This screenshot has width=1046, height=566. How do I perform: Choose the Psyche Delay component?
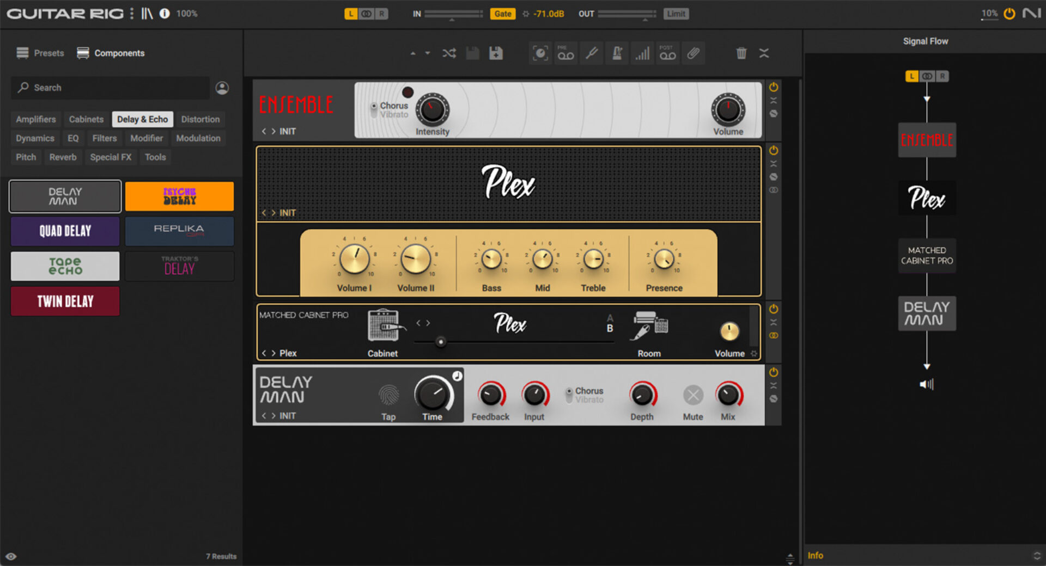click(x=179, y=196)
